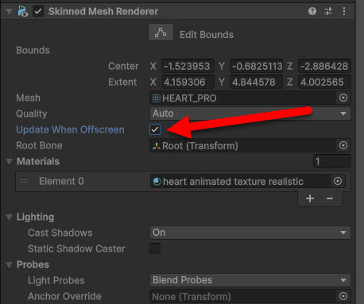Enable Static Shadow Caster checkbox
Viewport: 364px width, 304px height.
click(155, 248)
